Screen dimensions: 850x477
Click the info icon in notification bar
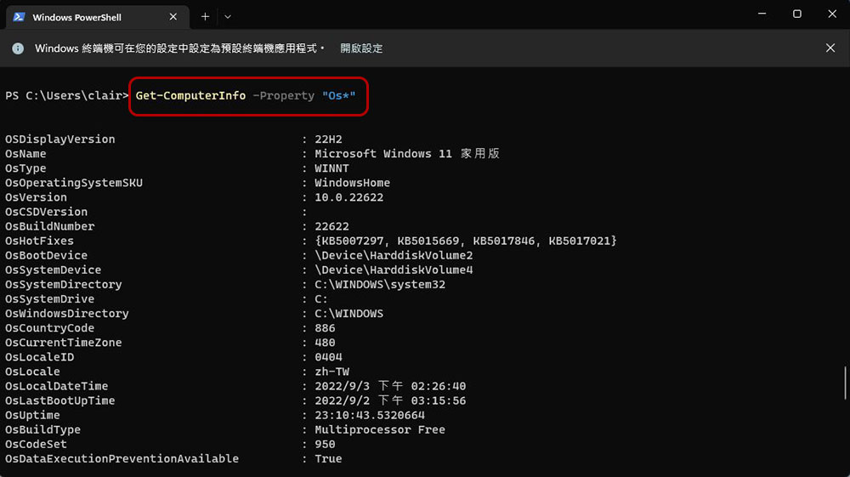click(x=18, y=48)
